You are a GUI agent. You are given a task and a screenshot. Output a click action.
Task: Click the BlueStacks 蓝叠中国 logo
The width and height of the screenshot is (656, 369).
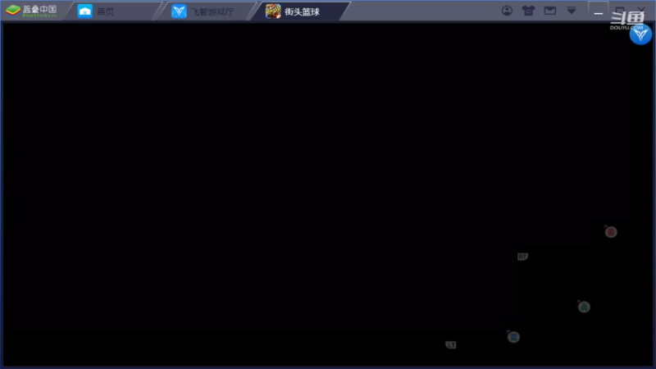[31, 11]
